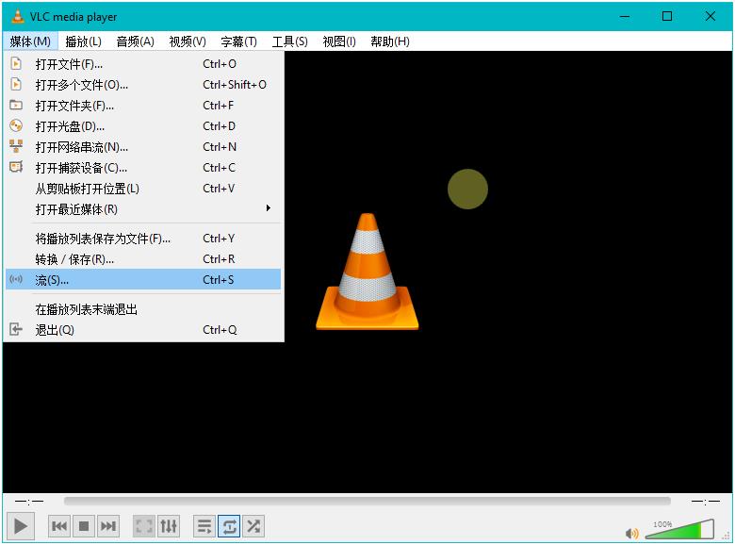
Task: Choose 打开捕获设备(C)... menu entry
Action: click(143, 168)
